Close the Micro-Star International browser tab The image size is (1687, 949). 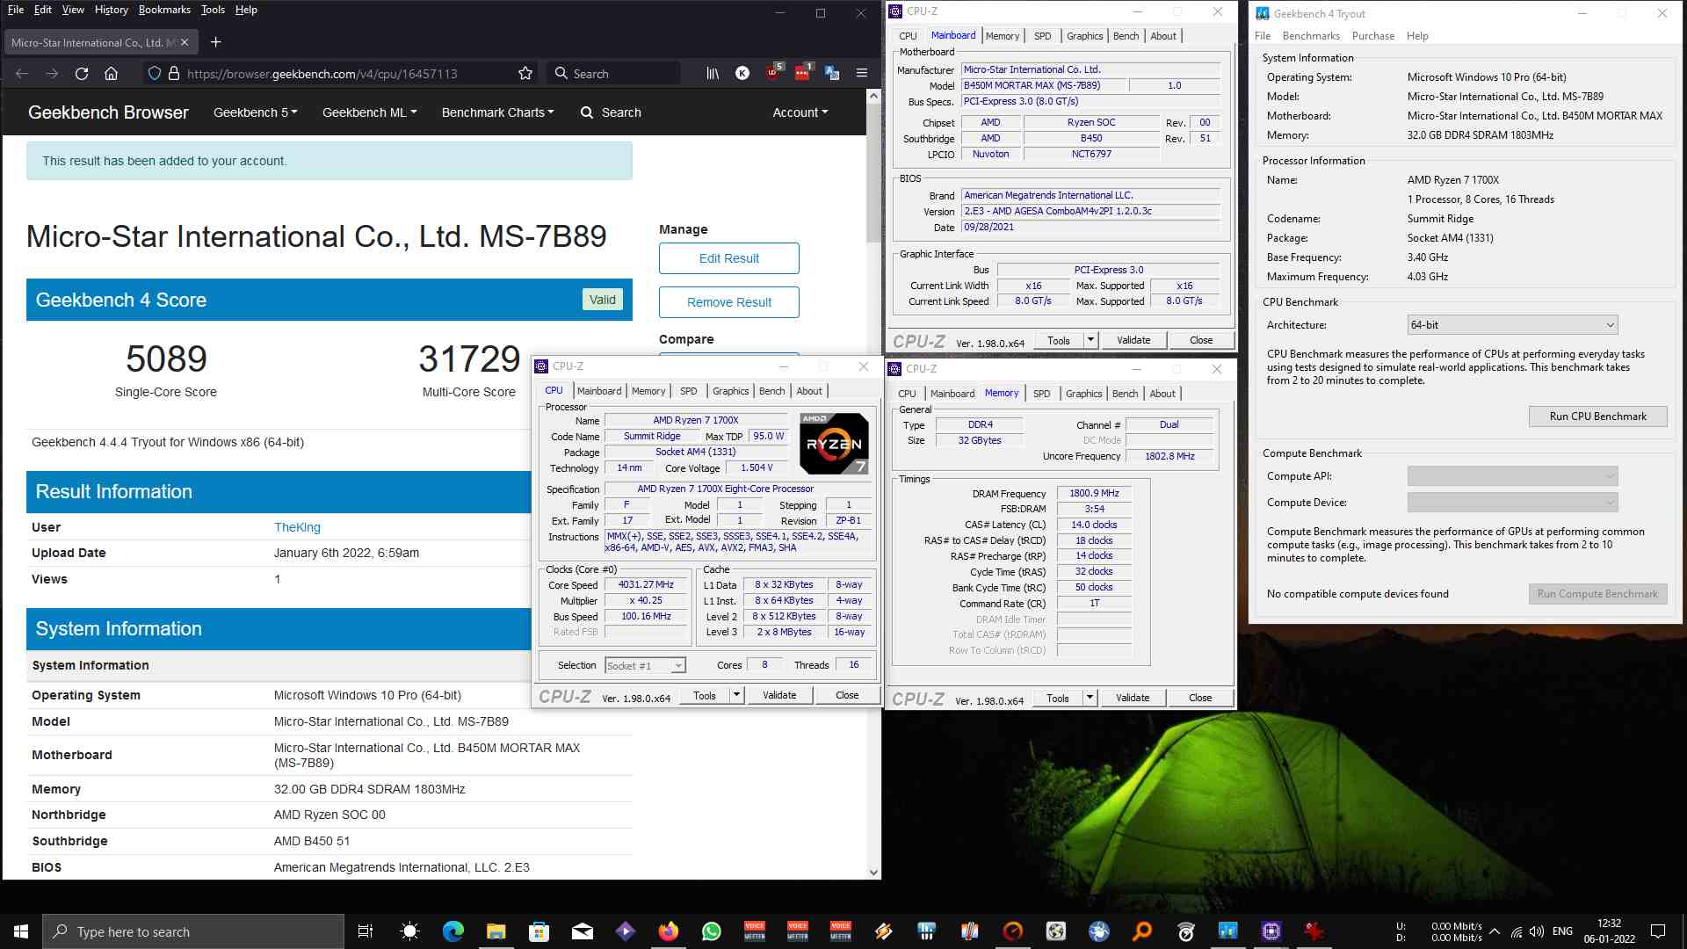click(185, 42)
